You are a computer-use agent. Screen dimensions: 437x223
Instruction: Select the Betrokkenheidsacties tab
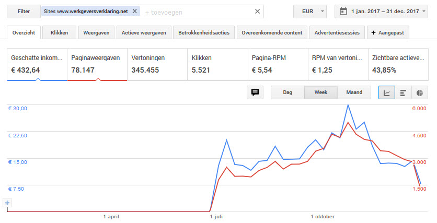(x=204, y=32)
